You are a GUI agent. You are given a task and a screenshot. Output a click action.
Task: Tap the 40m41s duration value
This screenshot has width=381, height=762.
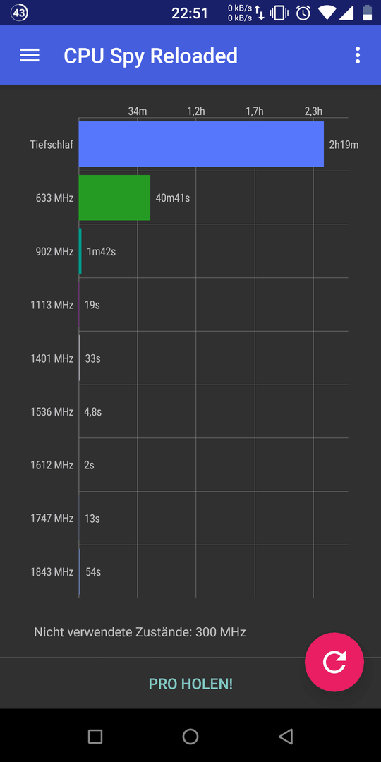point(173,198)
